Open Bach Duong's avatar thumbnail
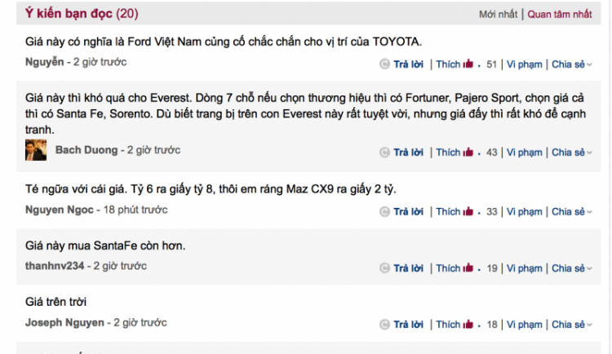The image size is (612, 354). 36,150
